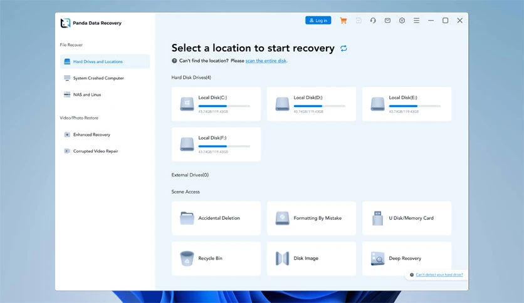Click the Local Disk(F:) usage bar
Screen dimensions: 524x303
click(224, 146)
